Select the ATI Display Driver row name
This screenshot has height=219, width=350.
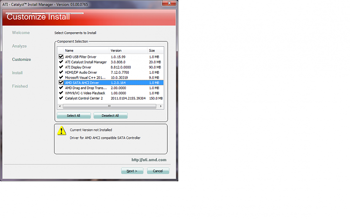pos(78,67)
